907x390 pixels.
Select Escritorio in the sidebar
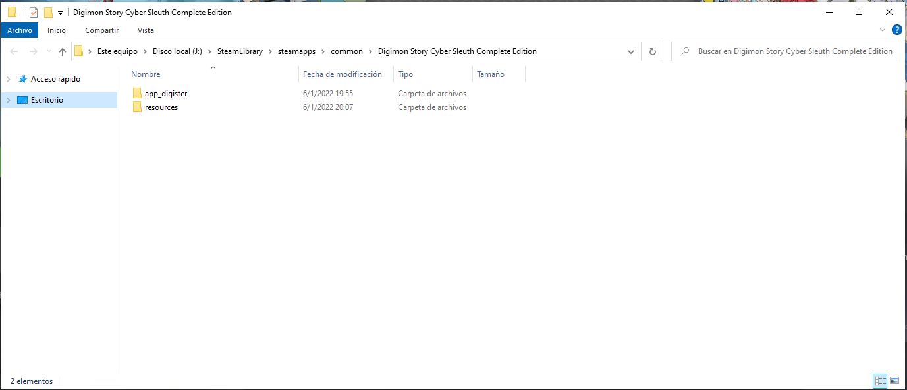click(47, 100)
